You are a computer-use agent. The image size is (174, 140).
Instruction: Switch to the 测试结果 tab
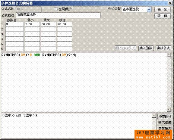(x=165, y=122)
